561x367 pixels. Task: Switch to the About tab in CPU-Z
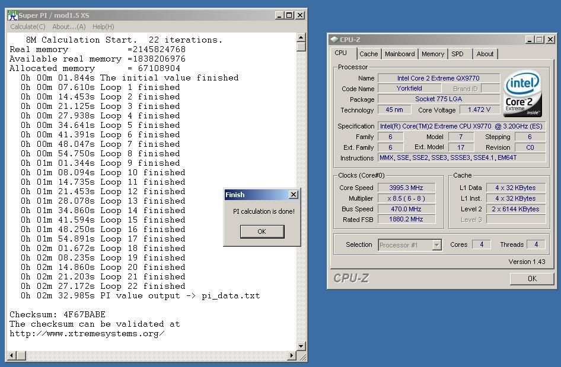coord(485,54)
